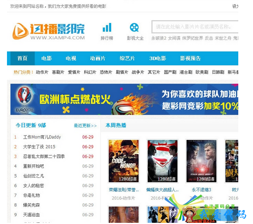Select the 爱情片 category link

[74, 72]
